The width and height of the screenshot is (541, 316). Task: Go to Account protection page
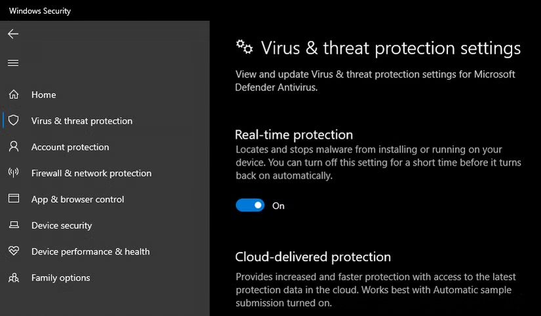(70, 147)
